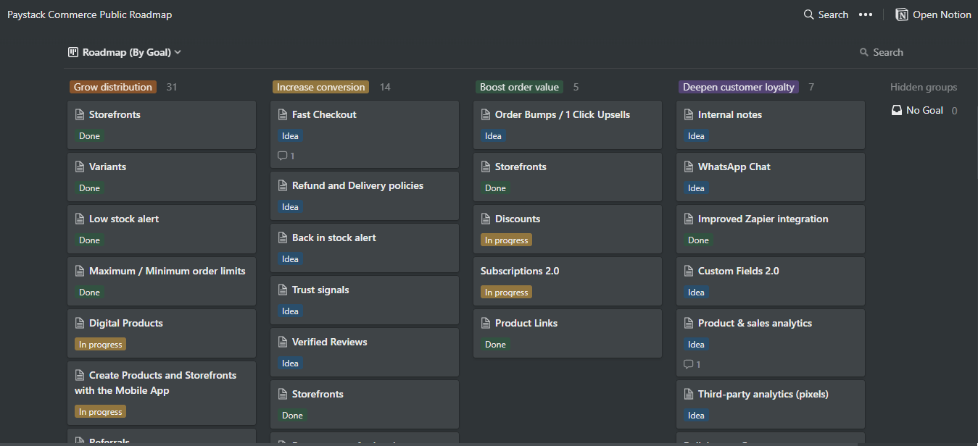Click the Idea tag on Order Bumps card
The height and width of the screenshot is (446, 978).
[x=493, y=135]
